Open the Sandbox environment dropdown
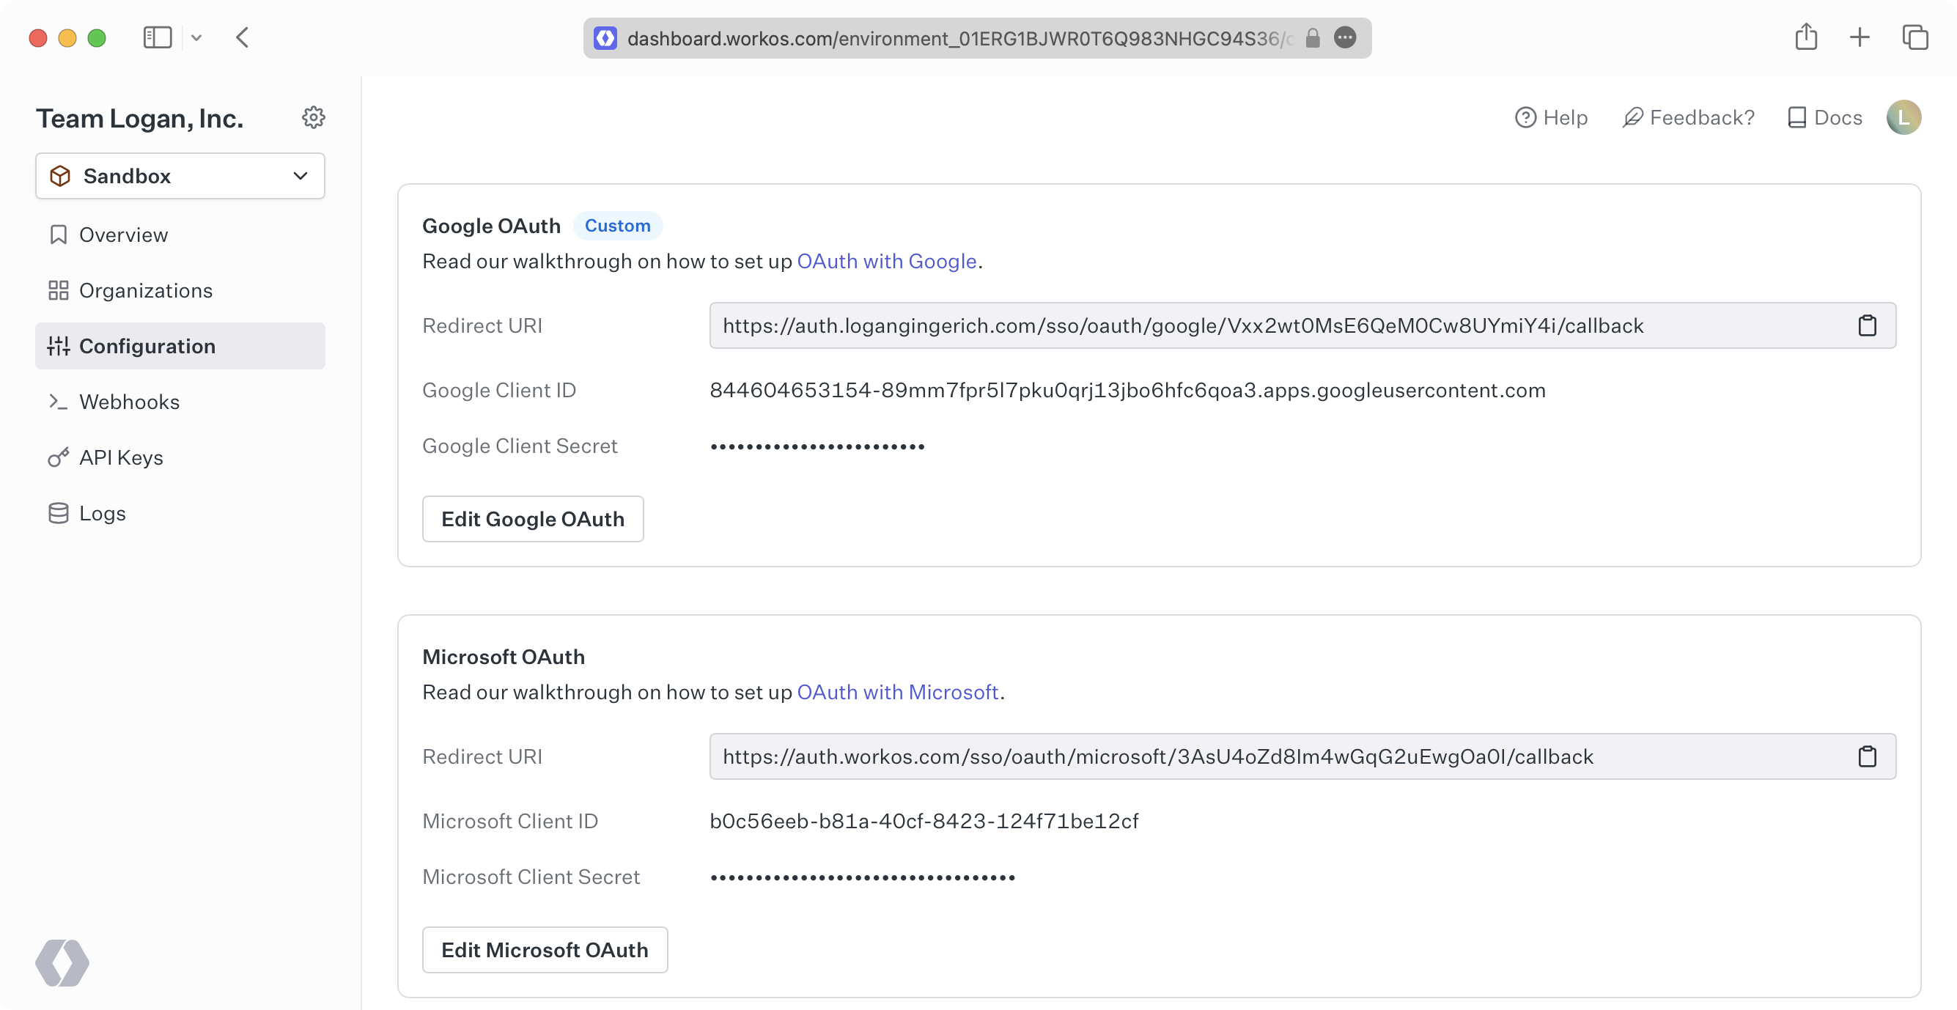The image size is (1957, 1010). (180, 176)
